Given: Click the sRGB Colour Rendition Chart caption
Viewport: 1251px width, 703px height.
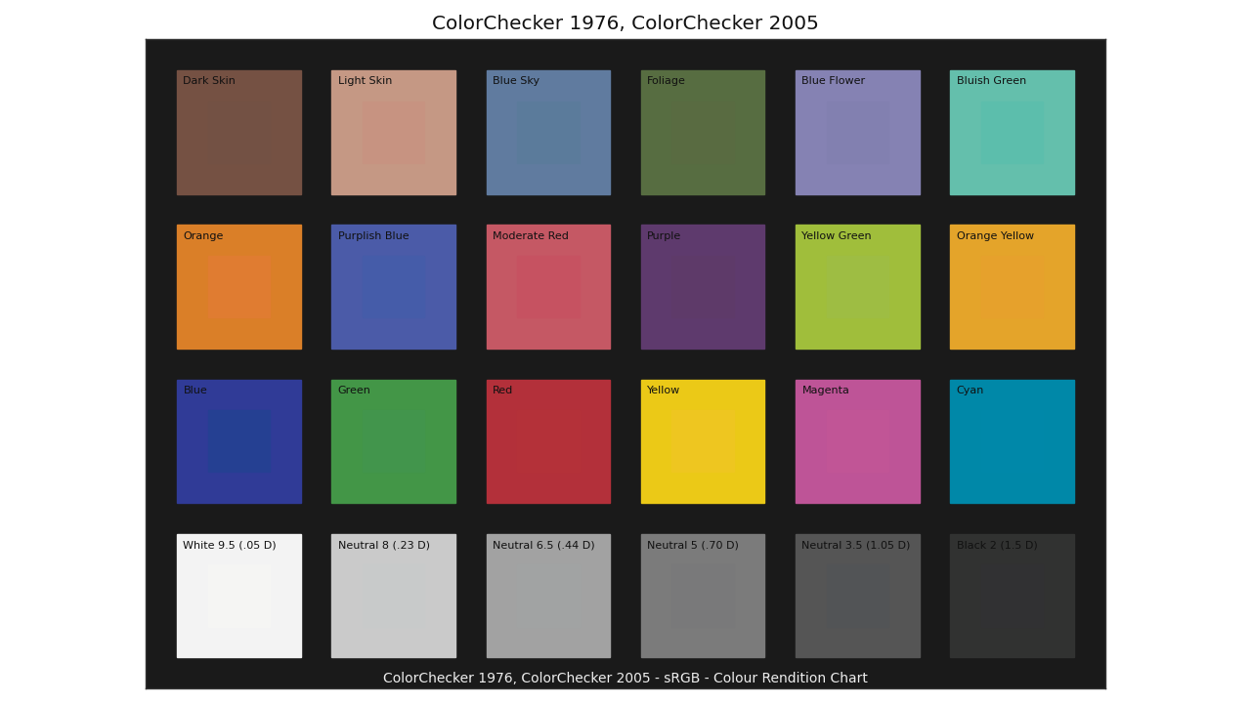Looking at the screenshot, I should tap(625, 678).
